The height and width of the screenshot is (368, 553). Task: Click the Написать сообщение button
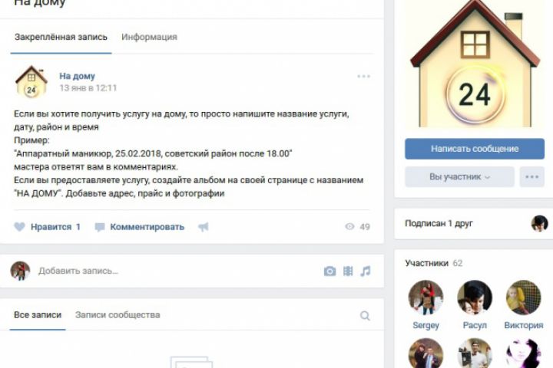point(475,149)
